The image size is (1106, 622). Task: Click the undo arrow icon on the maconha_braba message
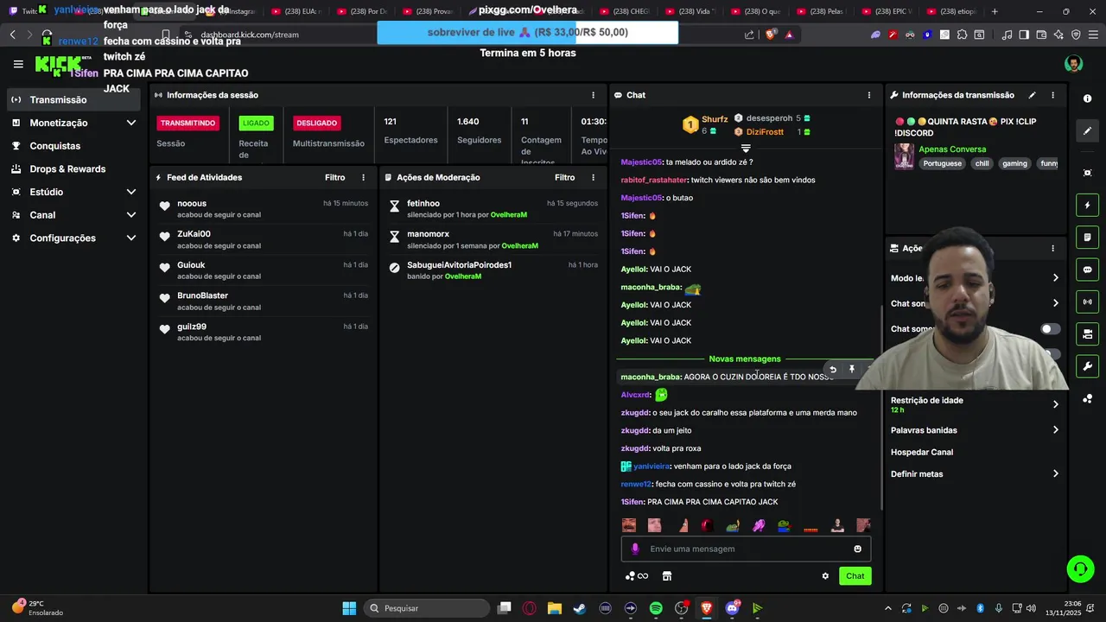833,370
